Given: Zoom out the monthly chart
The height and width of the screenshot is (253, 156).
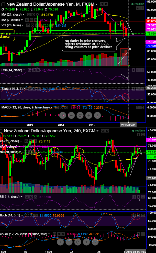Looking at the screenshot, I should (x=71, y=115).
